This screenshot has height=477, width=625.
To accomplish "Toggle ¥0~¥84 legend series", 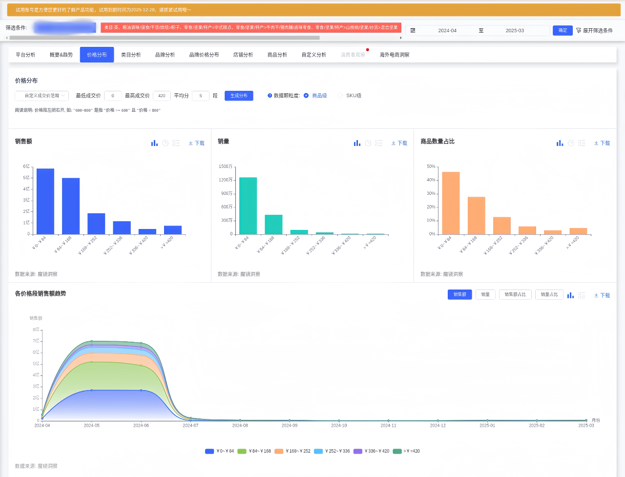I will click(x=220, y=451).
